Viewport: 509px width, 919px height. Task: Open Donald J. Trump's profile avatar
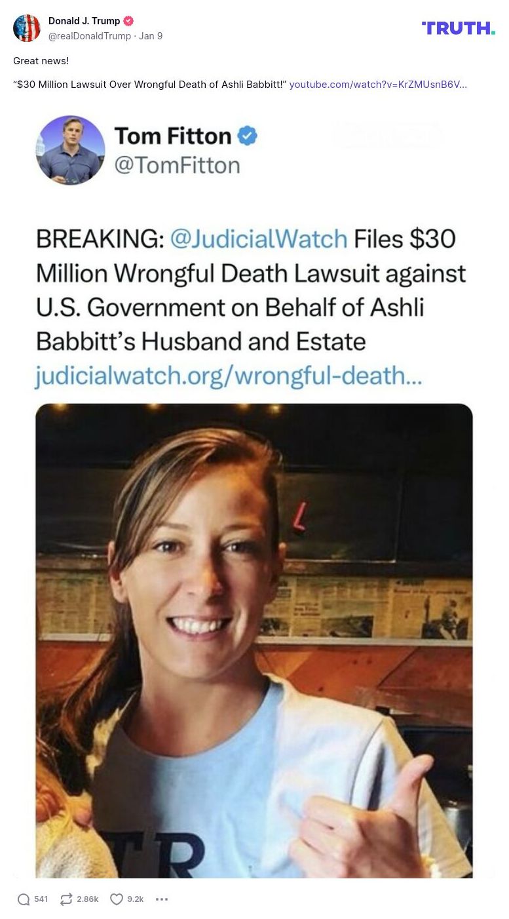[x=27, y=28]
